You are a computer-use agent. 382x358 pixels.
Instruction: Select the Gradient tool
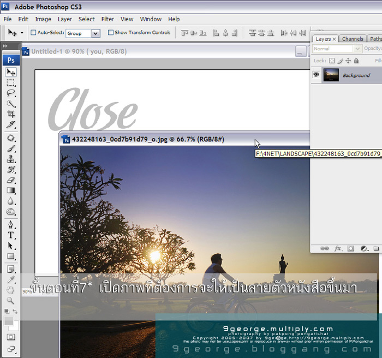tap(11, 190)
